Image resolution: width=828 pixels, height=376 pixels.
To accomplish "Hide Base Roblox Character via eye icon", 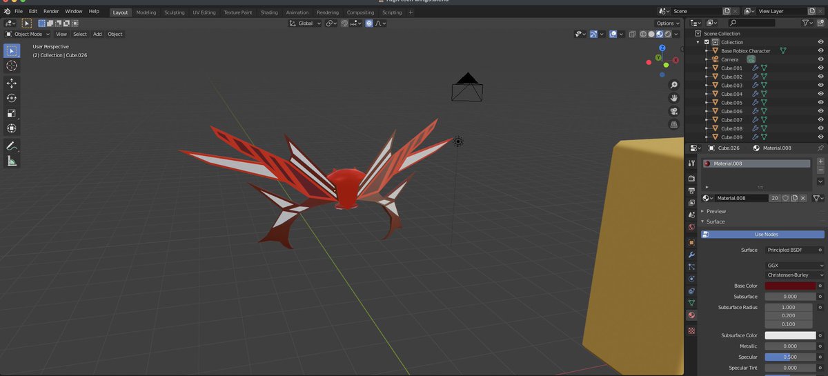I will pos(820,51).
